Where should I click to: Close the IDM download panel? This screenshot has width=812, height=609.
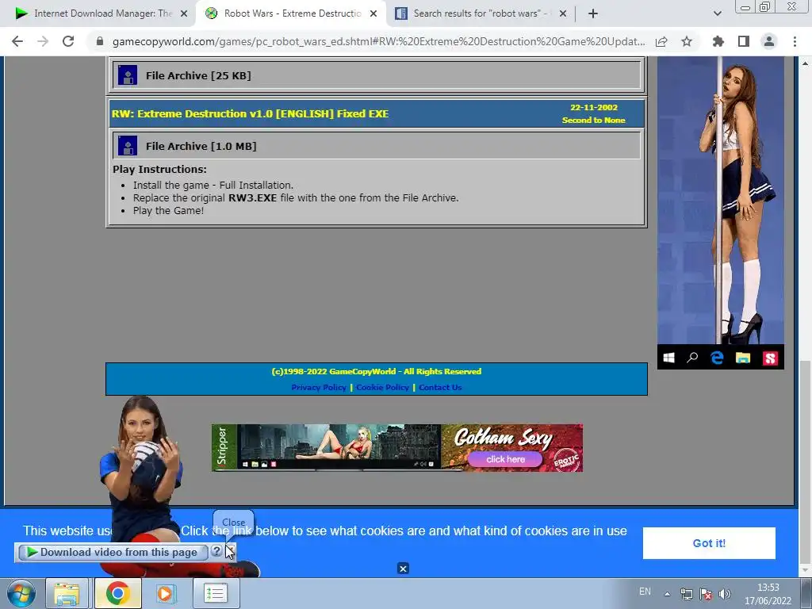[231, 552]
